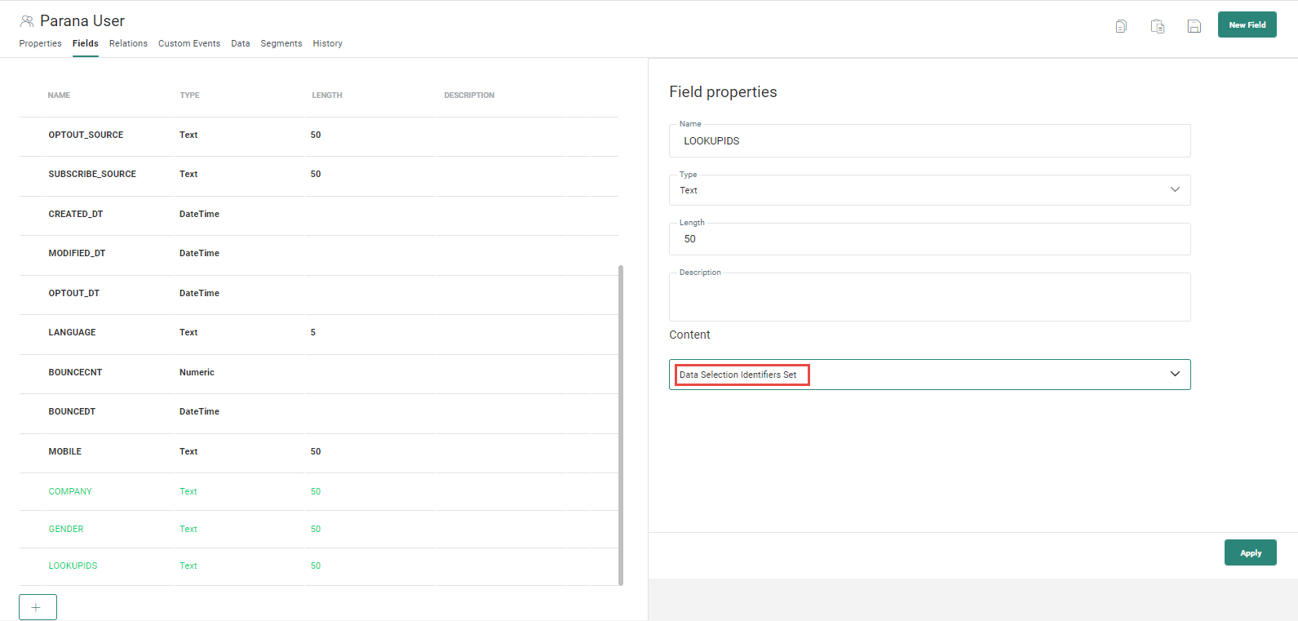Click the copy fields icon in the header

[x=1121, y=26]
